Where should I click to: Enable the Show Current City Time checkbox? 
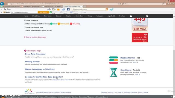click(25, 27)
